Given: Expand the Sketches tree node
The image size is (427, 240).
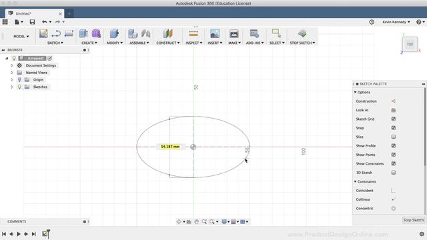Looking at the screenshot, I should (12, 87).
